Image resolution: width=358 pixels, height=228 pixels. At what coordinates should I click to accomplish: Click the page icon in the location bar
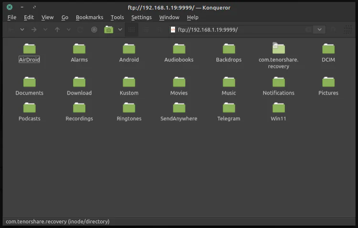tap(173, 30)
